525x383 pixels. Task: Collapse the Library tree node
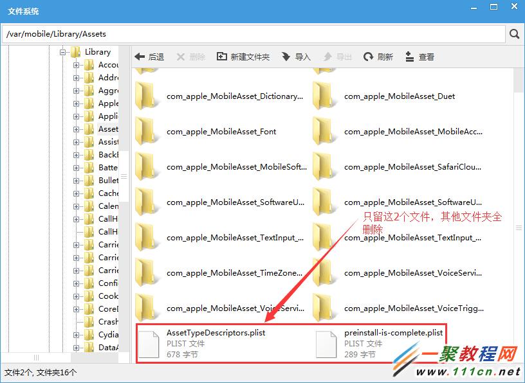pos(62,52)
